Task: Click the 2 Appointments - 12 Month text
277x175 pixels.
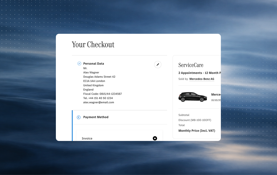Action: (x=199, y=73)
